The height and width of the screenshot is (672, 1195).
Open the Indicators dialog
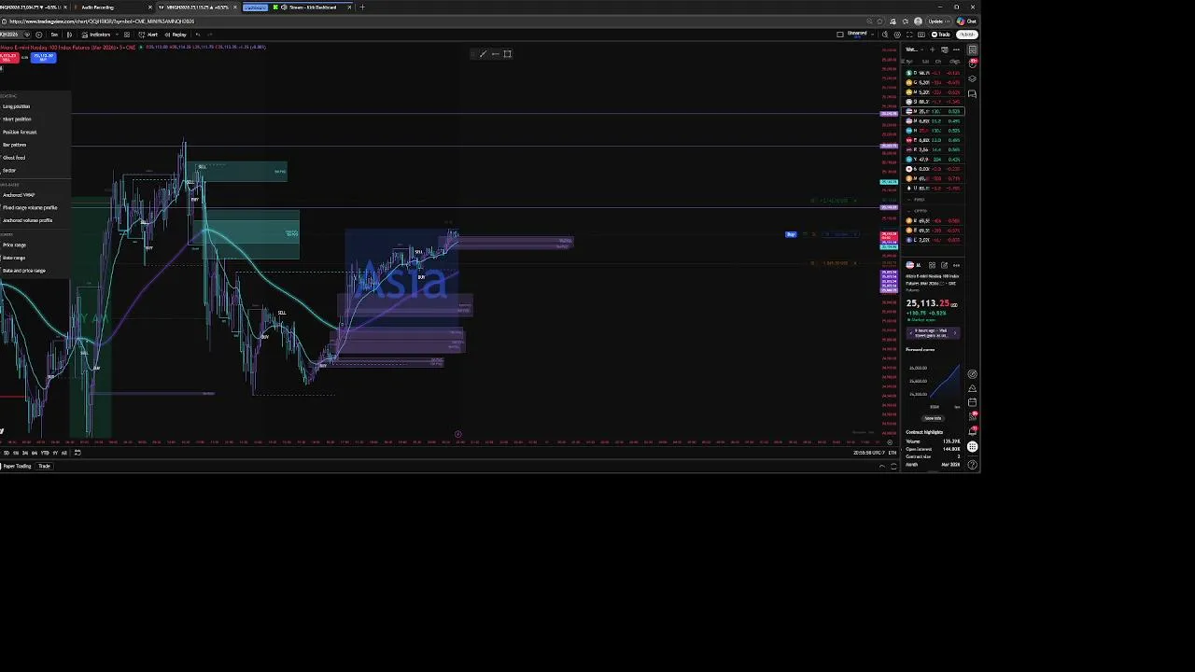pos(96,35)
